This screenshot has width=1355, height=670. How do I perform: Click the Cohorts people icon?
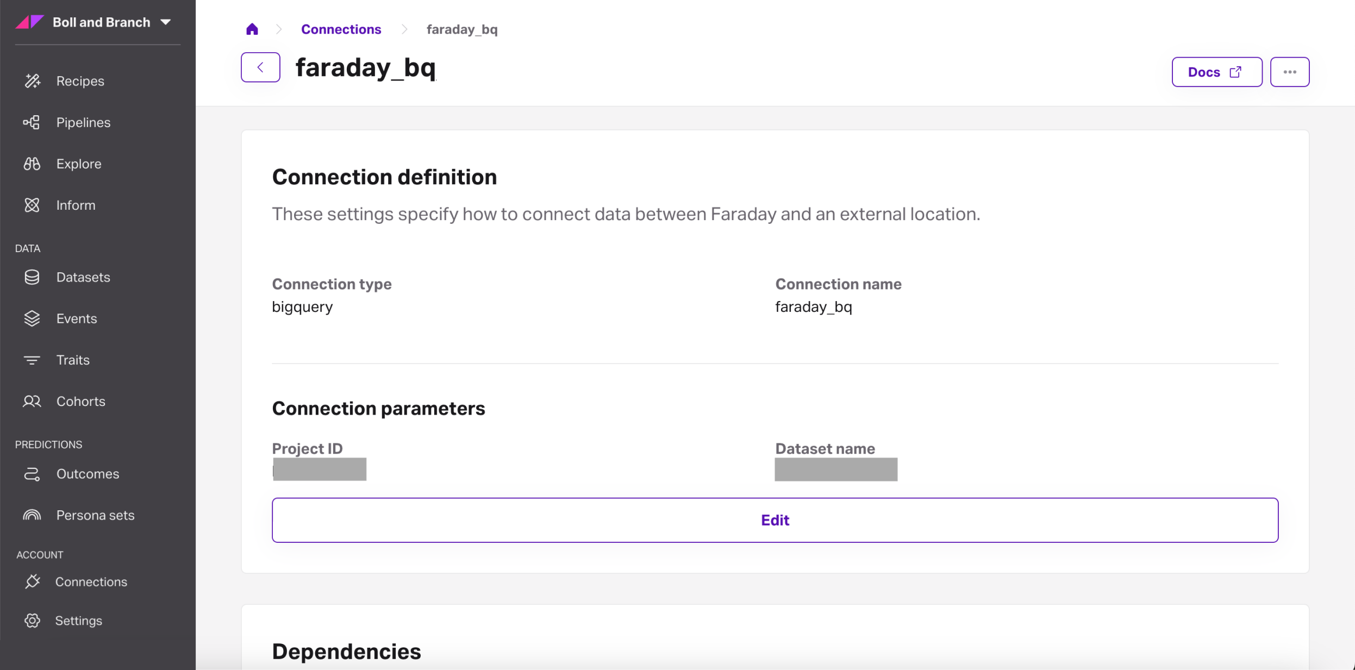[x=32, y=401]
